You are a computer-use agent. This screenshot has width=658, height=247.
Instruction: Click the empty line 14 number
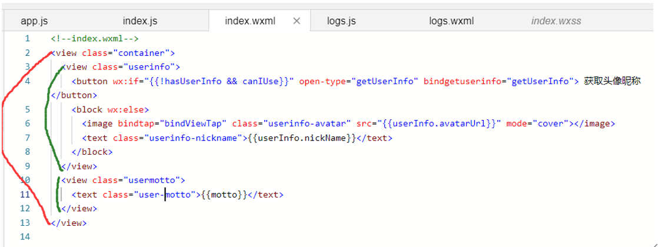(25, 237)
